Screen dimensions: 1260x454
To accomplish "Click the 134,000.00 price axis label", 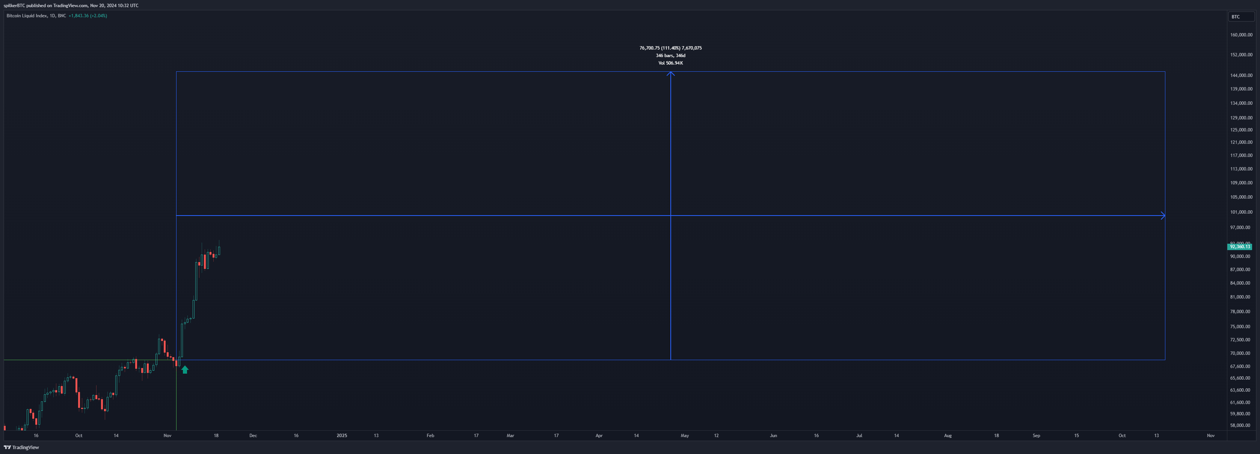I will tap(1242, 103).
